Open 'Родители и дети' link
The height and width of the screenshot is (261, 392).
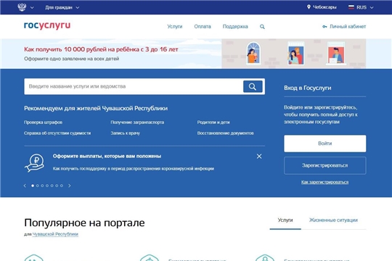(213, 123)
